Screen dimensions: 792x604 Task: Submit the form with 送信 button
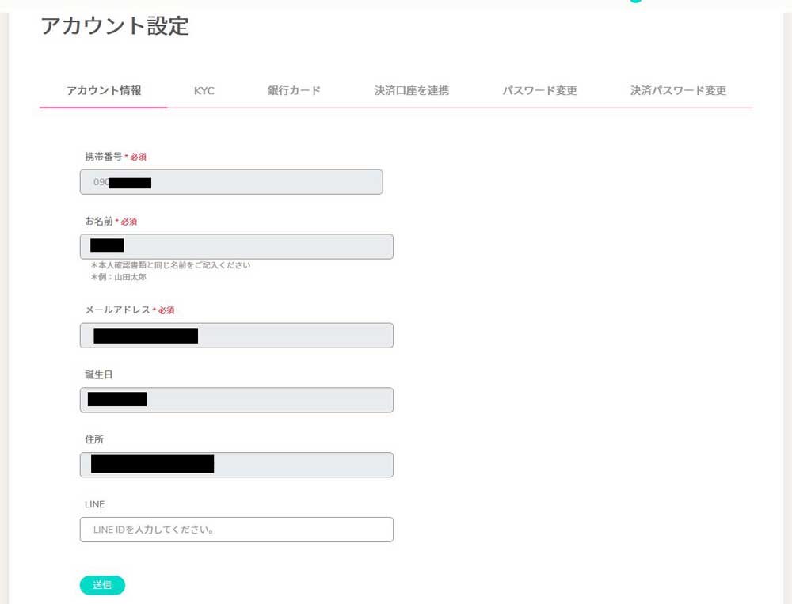(102, 585)
